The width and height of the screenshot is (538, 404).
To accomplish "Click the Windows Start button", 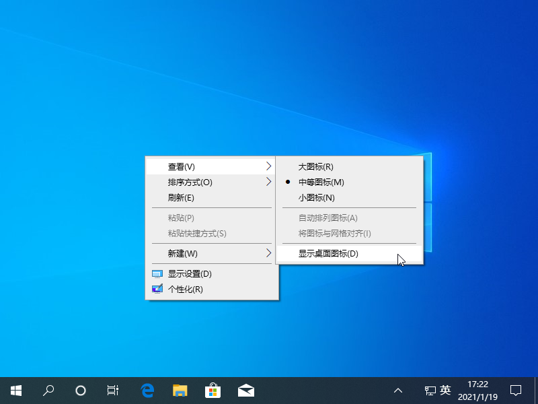I will (15, 391).
